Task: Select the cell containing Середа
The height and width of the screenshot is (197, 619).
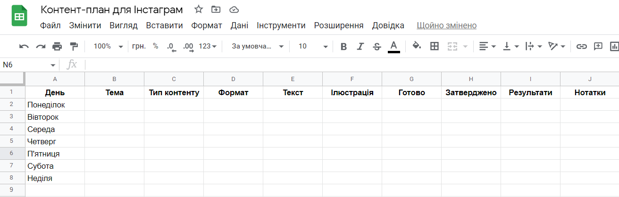Action: pos(55,129)
